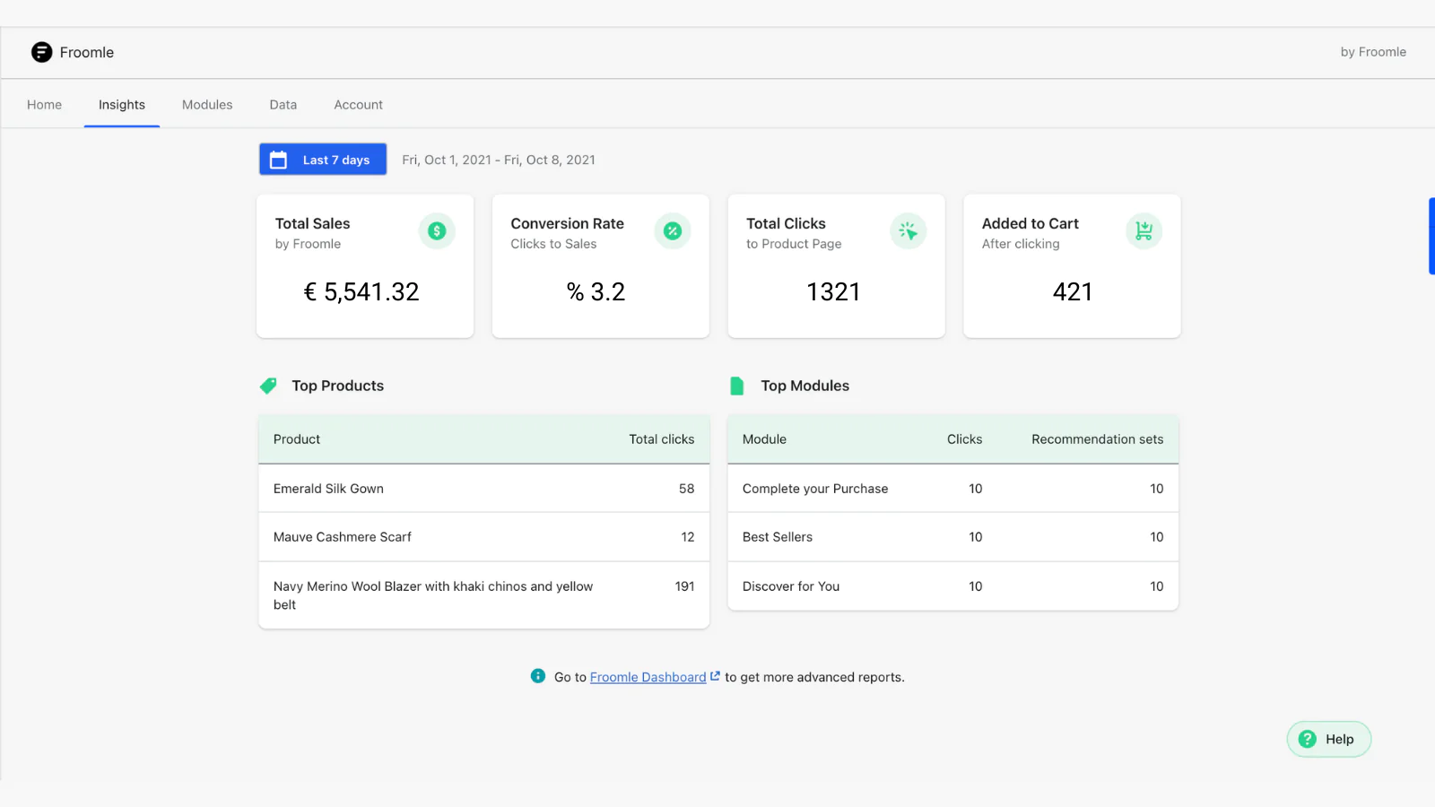Click the Conversion Rate card title
Screen dimensions: 1435x807
tap(568, 223)
